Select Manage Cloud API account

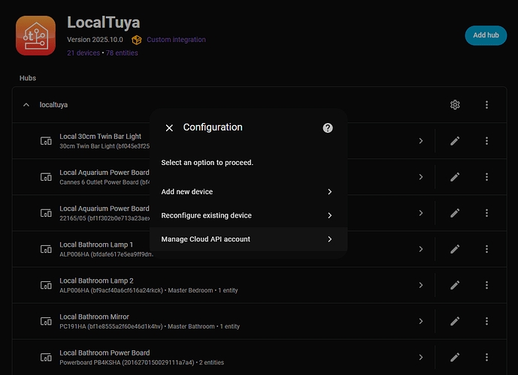[247, 239]
